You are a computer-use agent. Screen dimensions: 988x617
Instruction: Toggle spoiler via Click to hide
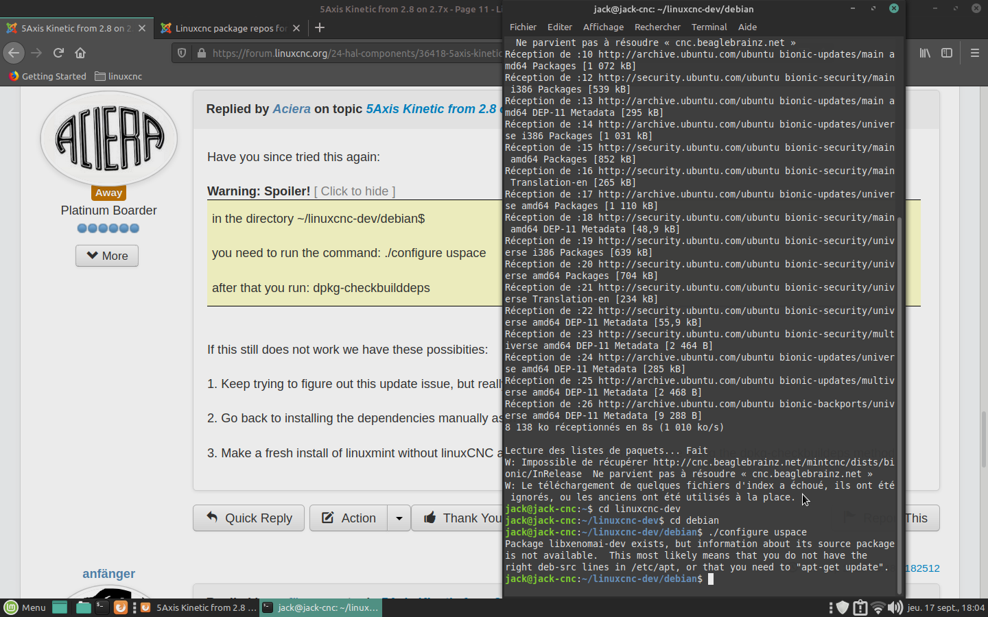pos(355,191)
